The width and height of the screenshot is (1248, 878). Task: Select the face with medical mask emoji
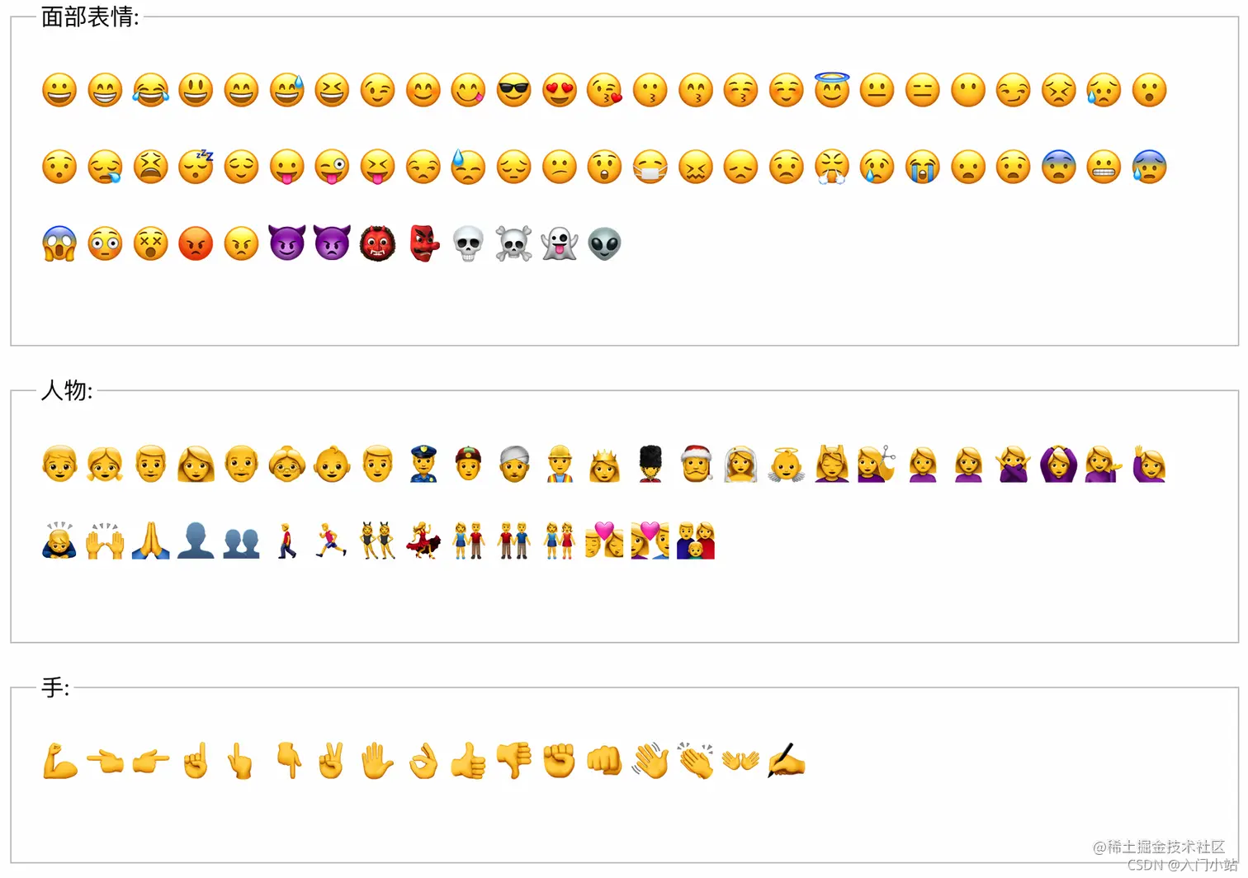pyautogui.click(x=650, y=167)
